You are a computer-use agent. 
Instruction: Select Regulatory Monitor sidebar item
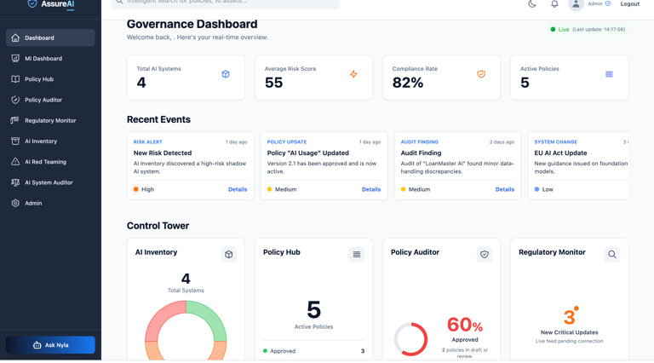tap(50, 120)
